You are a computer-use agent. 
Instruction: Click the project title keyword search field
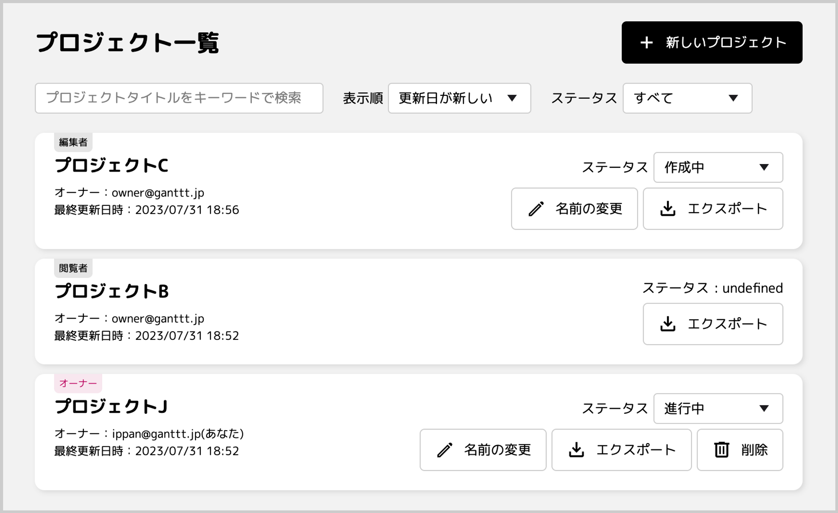click(179, 98)
